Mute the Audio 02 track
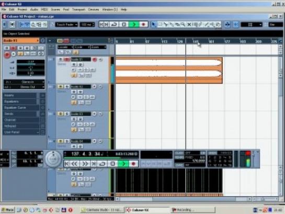Screen dimensions: 285x214 coord(61,87)
